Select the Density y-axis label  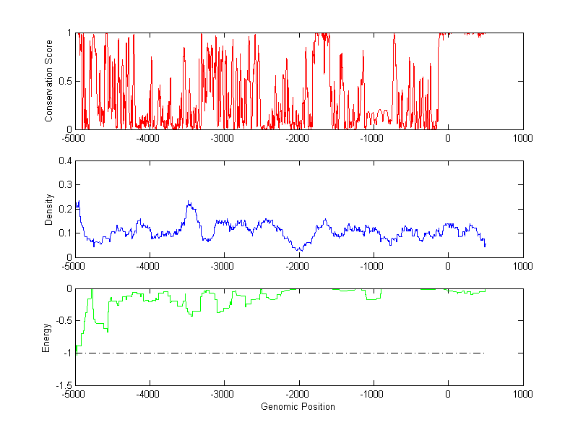click(x=48, y=209)
